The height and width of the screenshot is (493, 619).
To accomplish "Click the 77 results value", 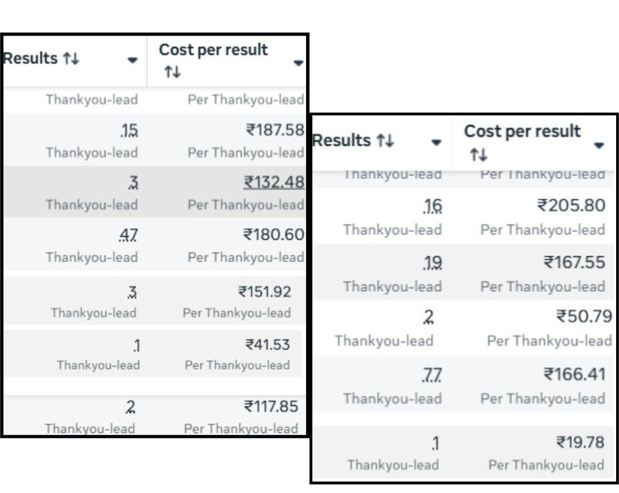I will click(432, 375).
